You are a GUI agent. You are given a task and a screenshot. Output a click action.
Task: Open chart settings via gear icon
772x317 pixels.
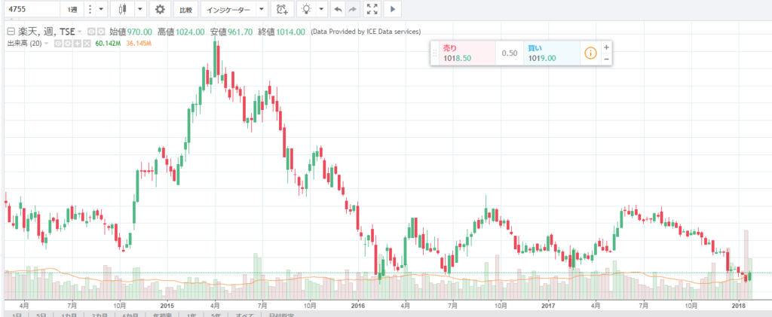160,9
